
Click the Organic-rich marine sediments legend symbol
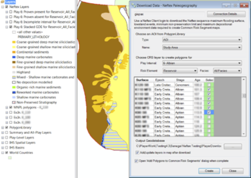tap(14, 87)
